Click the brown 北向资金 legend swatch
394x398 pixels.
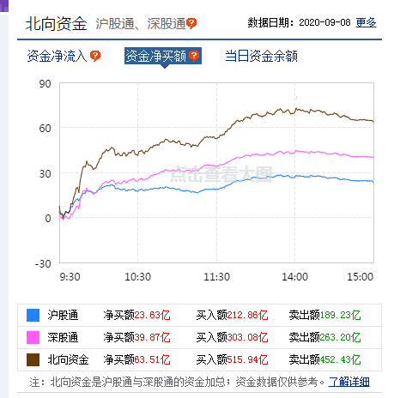pos(33,359)
